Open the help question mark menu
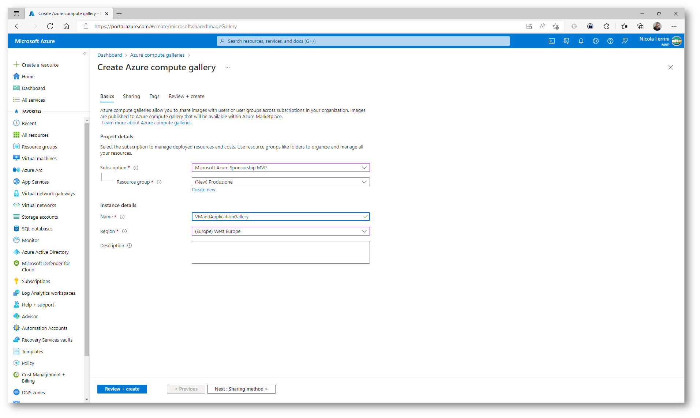 [x=610, y=41]
